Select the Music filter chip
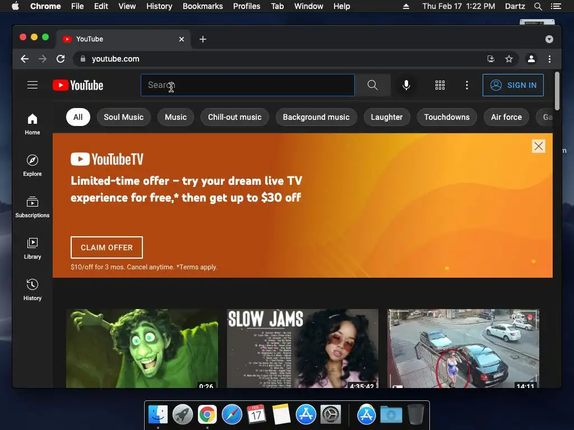 tap(175, 117)
